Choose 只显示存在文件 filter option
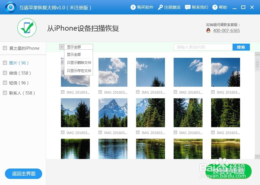The width and height of the screenshot is (260, 185). pyautogui.click(x=79, y=71)
